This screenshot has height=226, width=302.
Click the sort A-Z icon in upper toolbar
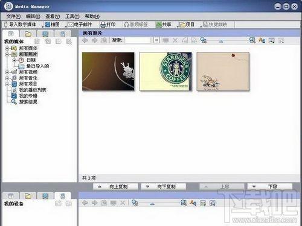tap(262, 40)
